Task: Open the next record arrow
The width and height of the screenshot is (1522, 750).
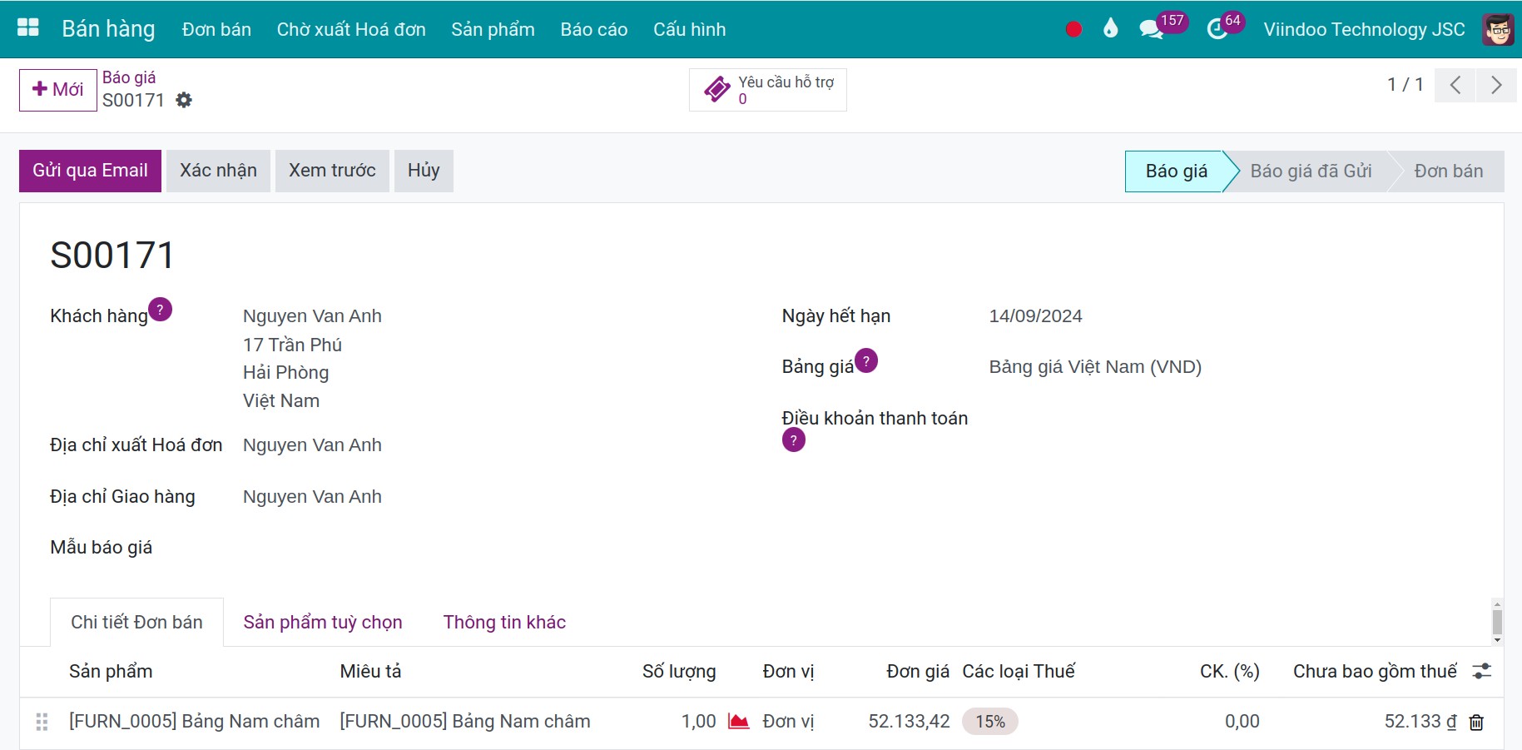Action: tap(1496, 84)
